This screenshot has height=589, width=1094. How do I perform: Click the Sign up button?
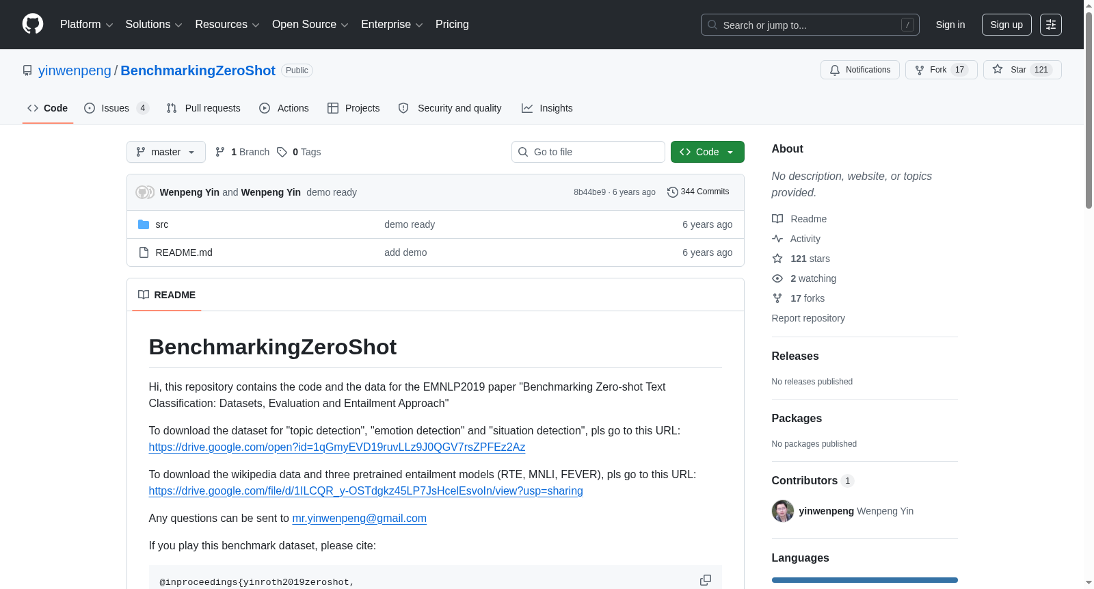click(1006, 25)
